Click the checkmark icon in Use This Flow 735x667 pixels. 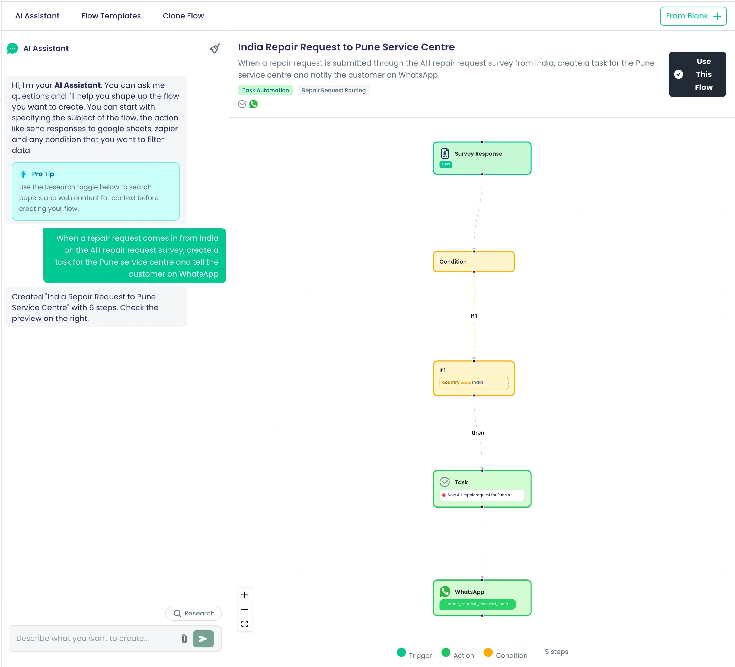point(679,74)
